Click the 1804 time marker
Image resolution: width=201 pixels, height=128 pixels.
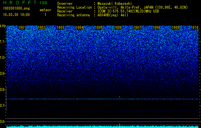80,28
